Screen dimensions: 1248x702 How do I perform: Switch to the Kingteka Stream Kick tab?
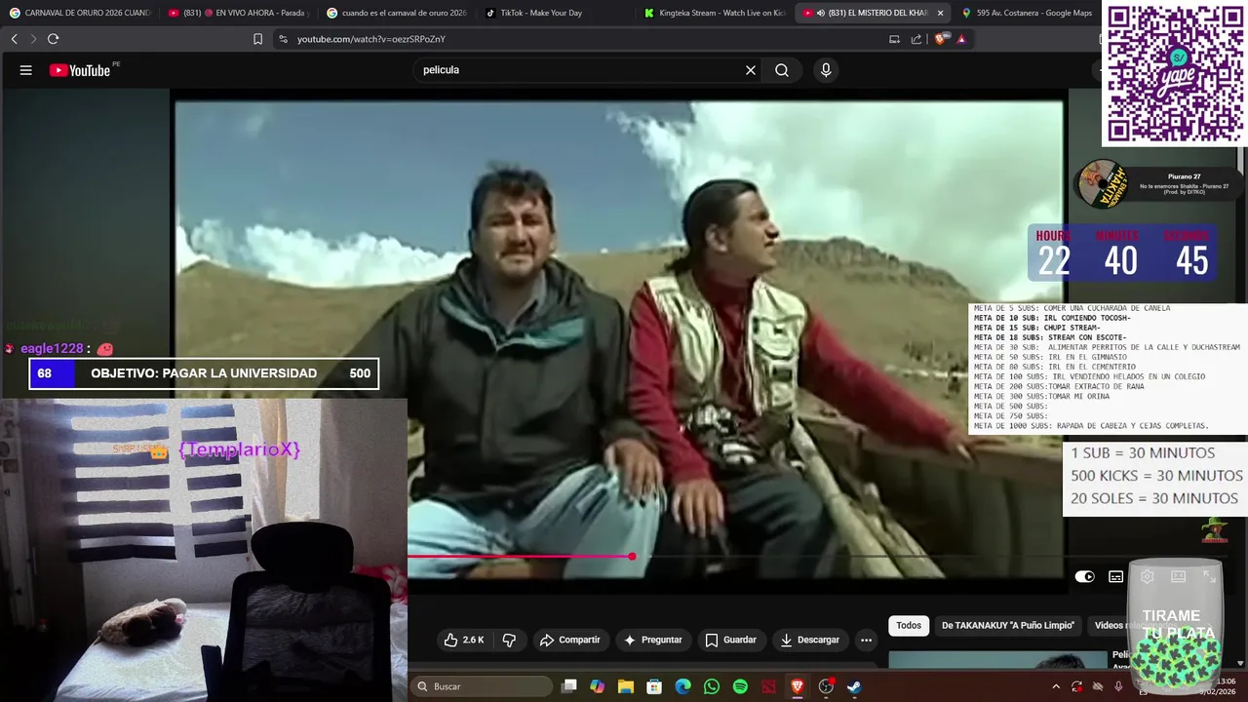[714, 13]
